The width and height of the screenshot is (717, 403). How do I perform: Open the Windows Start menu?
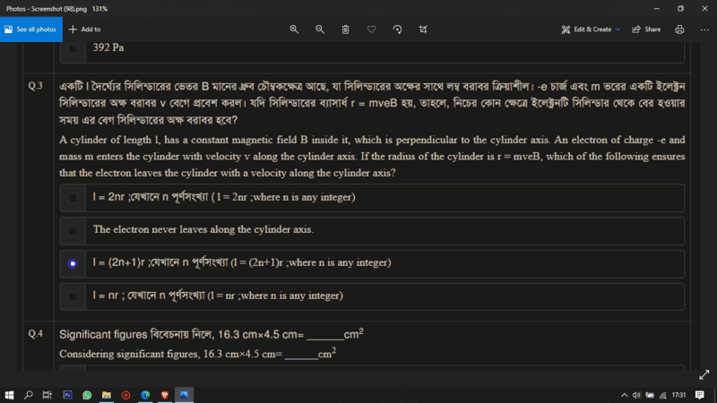9,395
